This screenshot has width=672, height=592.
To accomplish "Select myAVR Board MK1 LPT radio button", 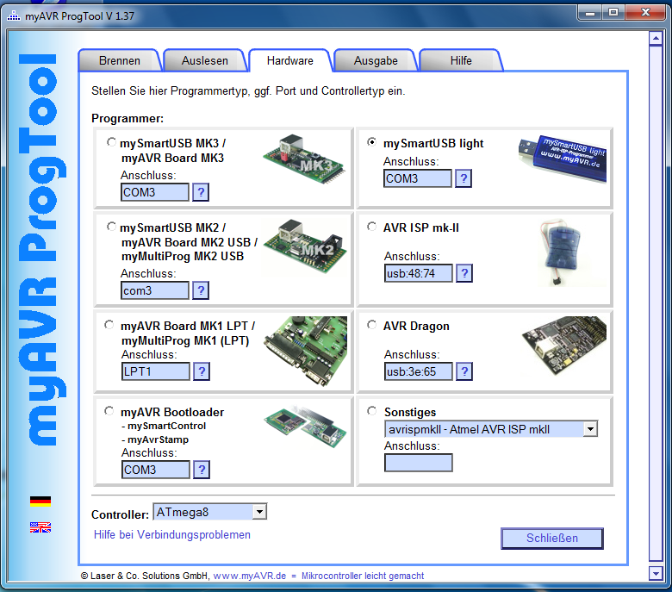I will [x=109, y=325].
